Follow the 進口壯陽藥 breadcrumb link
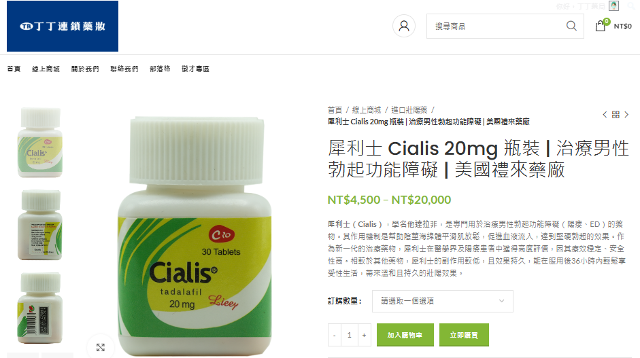Image resolution: width=640 pixels, height=358 pixels. pos(409,109)
